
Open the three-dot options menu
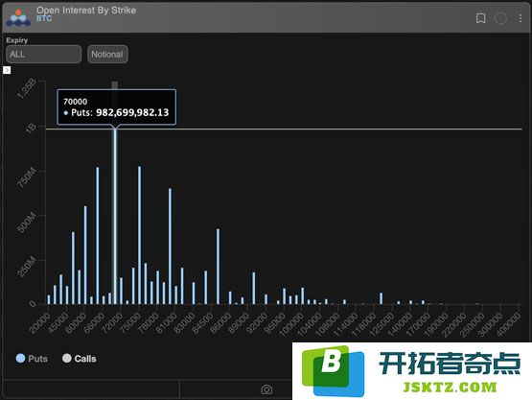(x=520, y=18)
